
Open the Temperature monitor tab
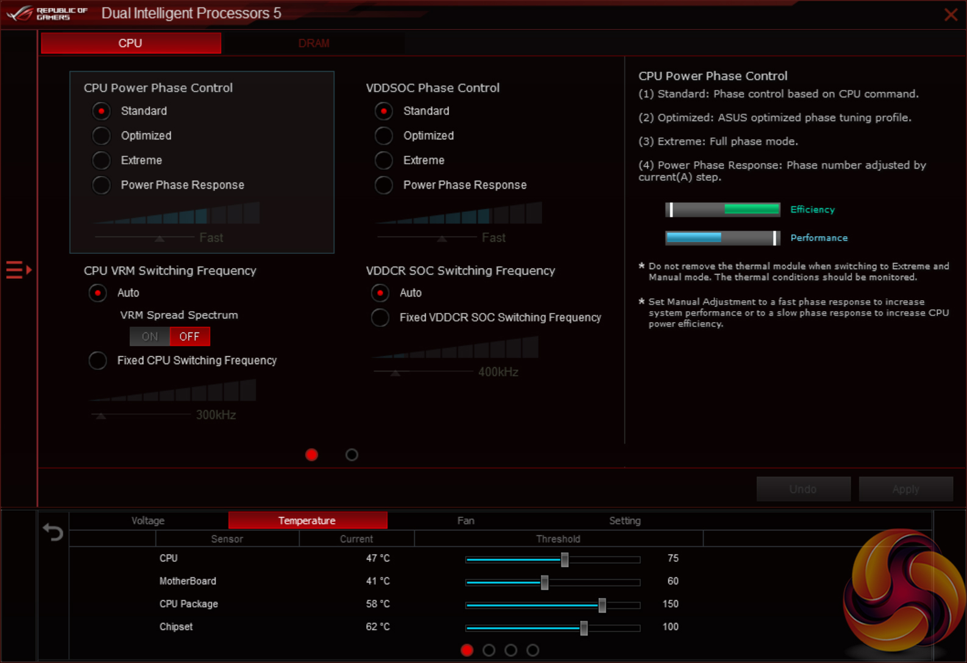coord(307,521)
